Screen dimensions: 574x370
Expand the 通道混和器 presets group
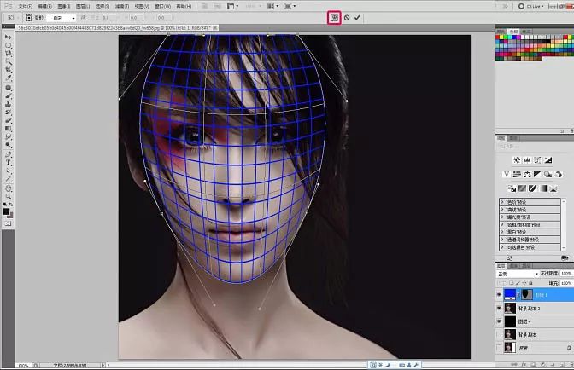502,240
